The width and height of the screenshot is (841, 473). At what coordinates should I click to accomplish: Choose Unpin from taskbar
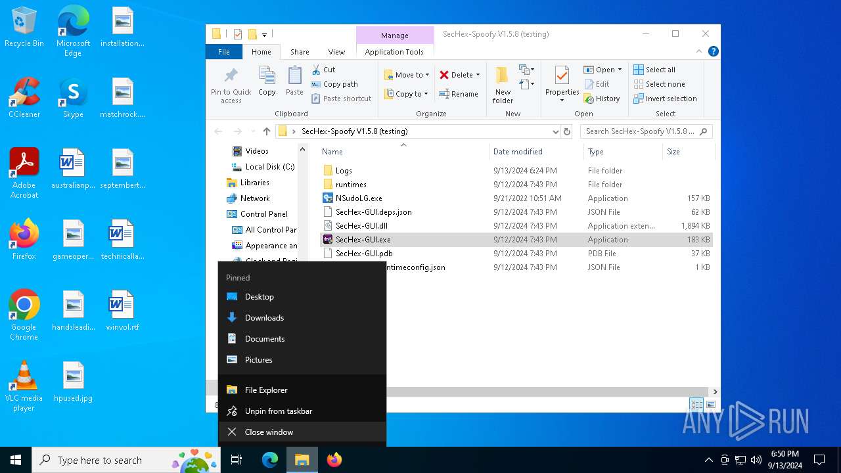[x=302, y=411]
